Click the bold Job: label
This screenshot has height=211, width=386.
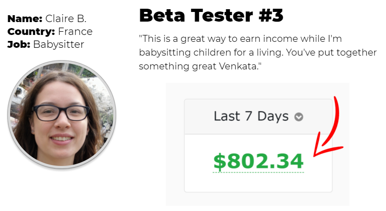click(x=19, y=45)
